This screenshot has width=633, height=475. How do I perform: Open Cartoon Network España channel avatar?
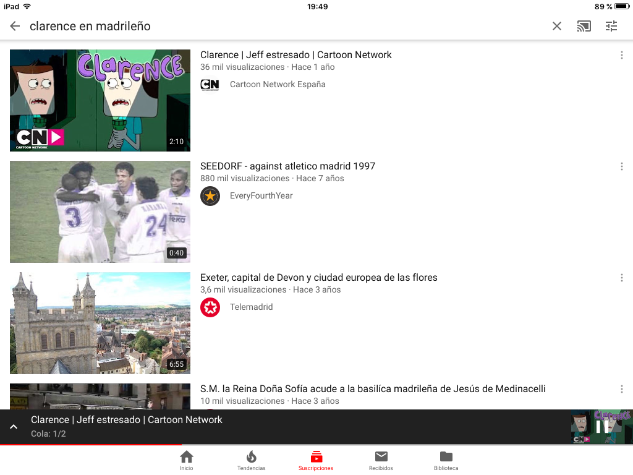coord(210,85)
